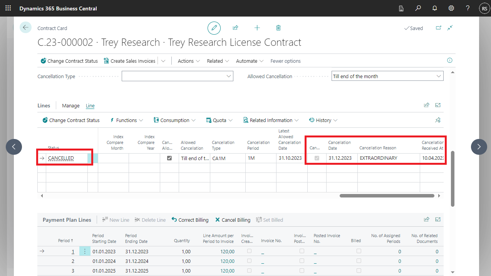
Task: Switch to the Line tab in Lines
Action: coord(90,105)
